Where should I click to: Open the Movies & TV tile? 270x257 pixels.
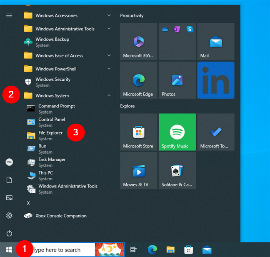(x=139, y=171)
